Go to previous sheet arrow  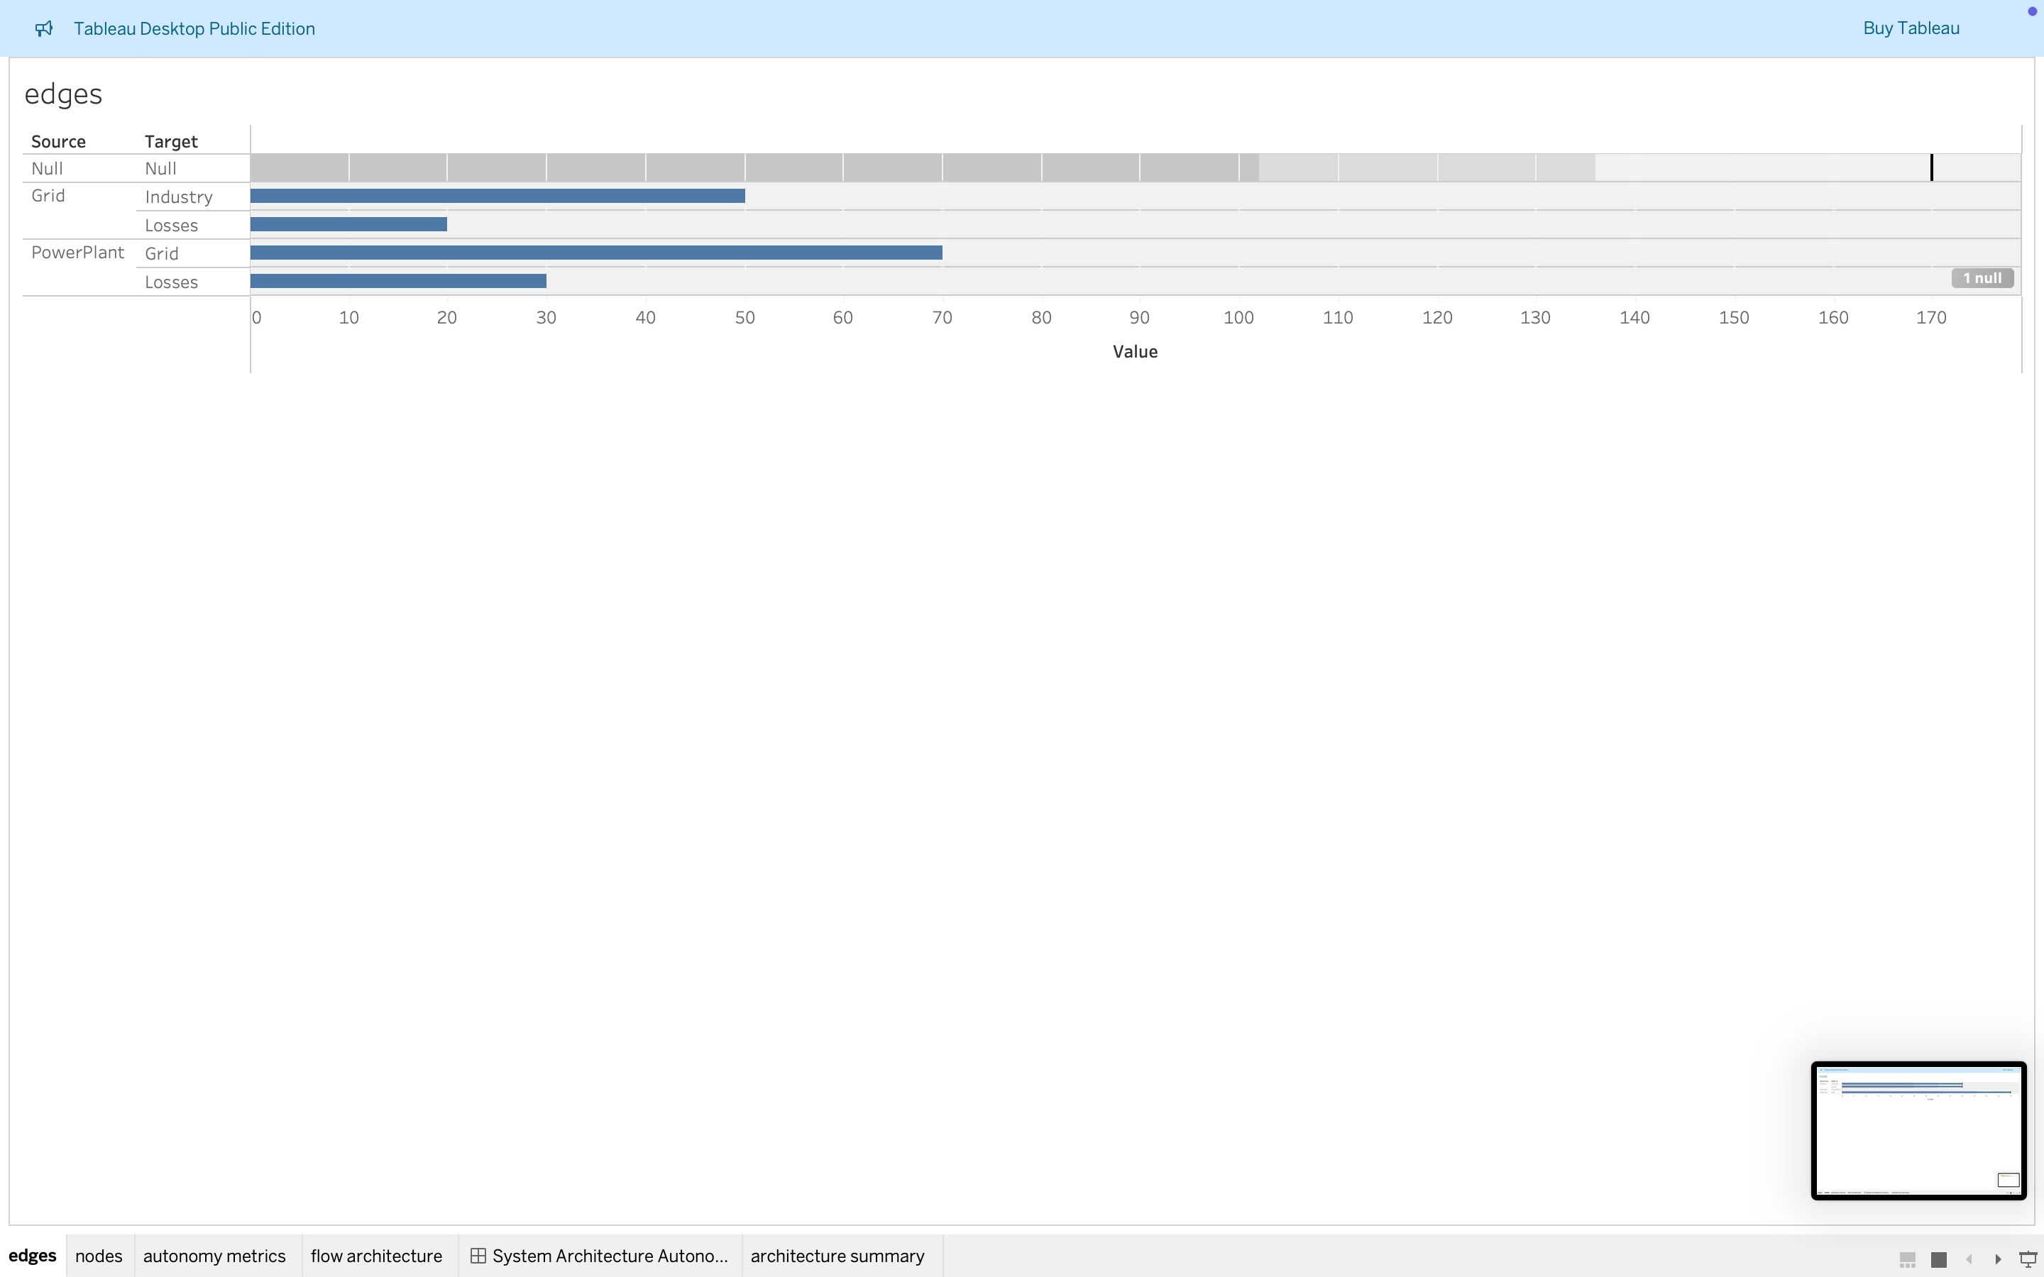coord(1969,1259)
